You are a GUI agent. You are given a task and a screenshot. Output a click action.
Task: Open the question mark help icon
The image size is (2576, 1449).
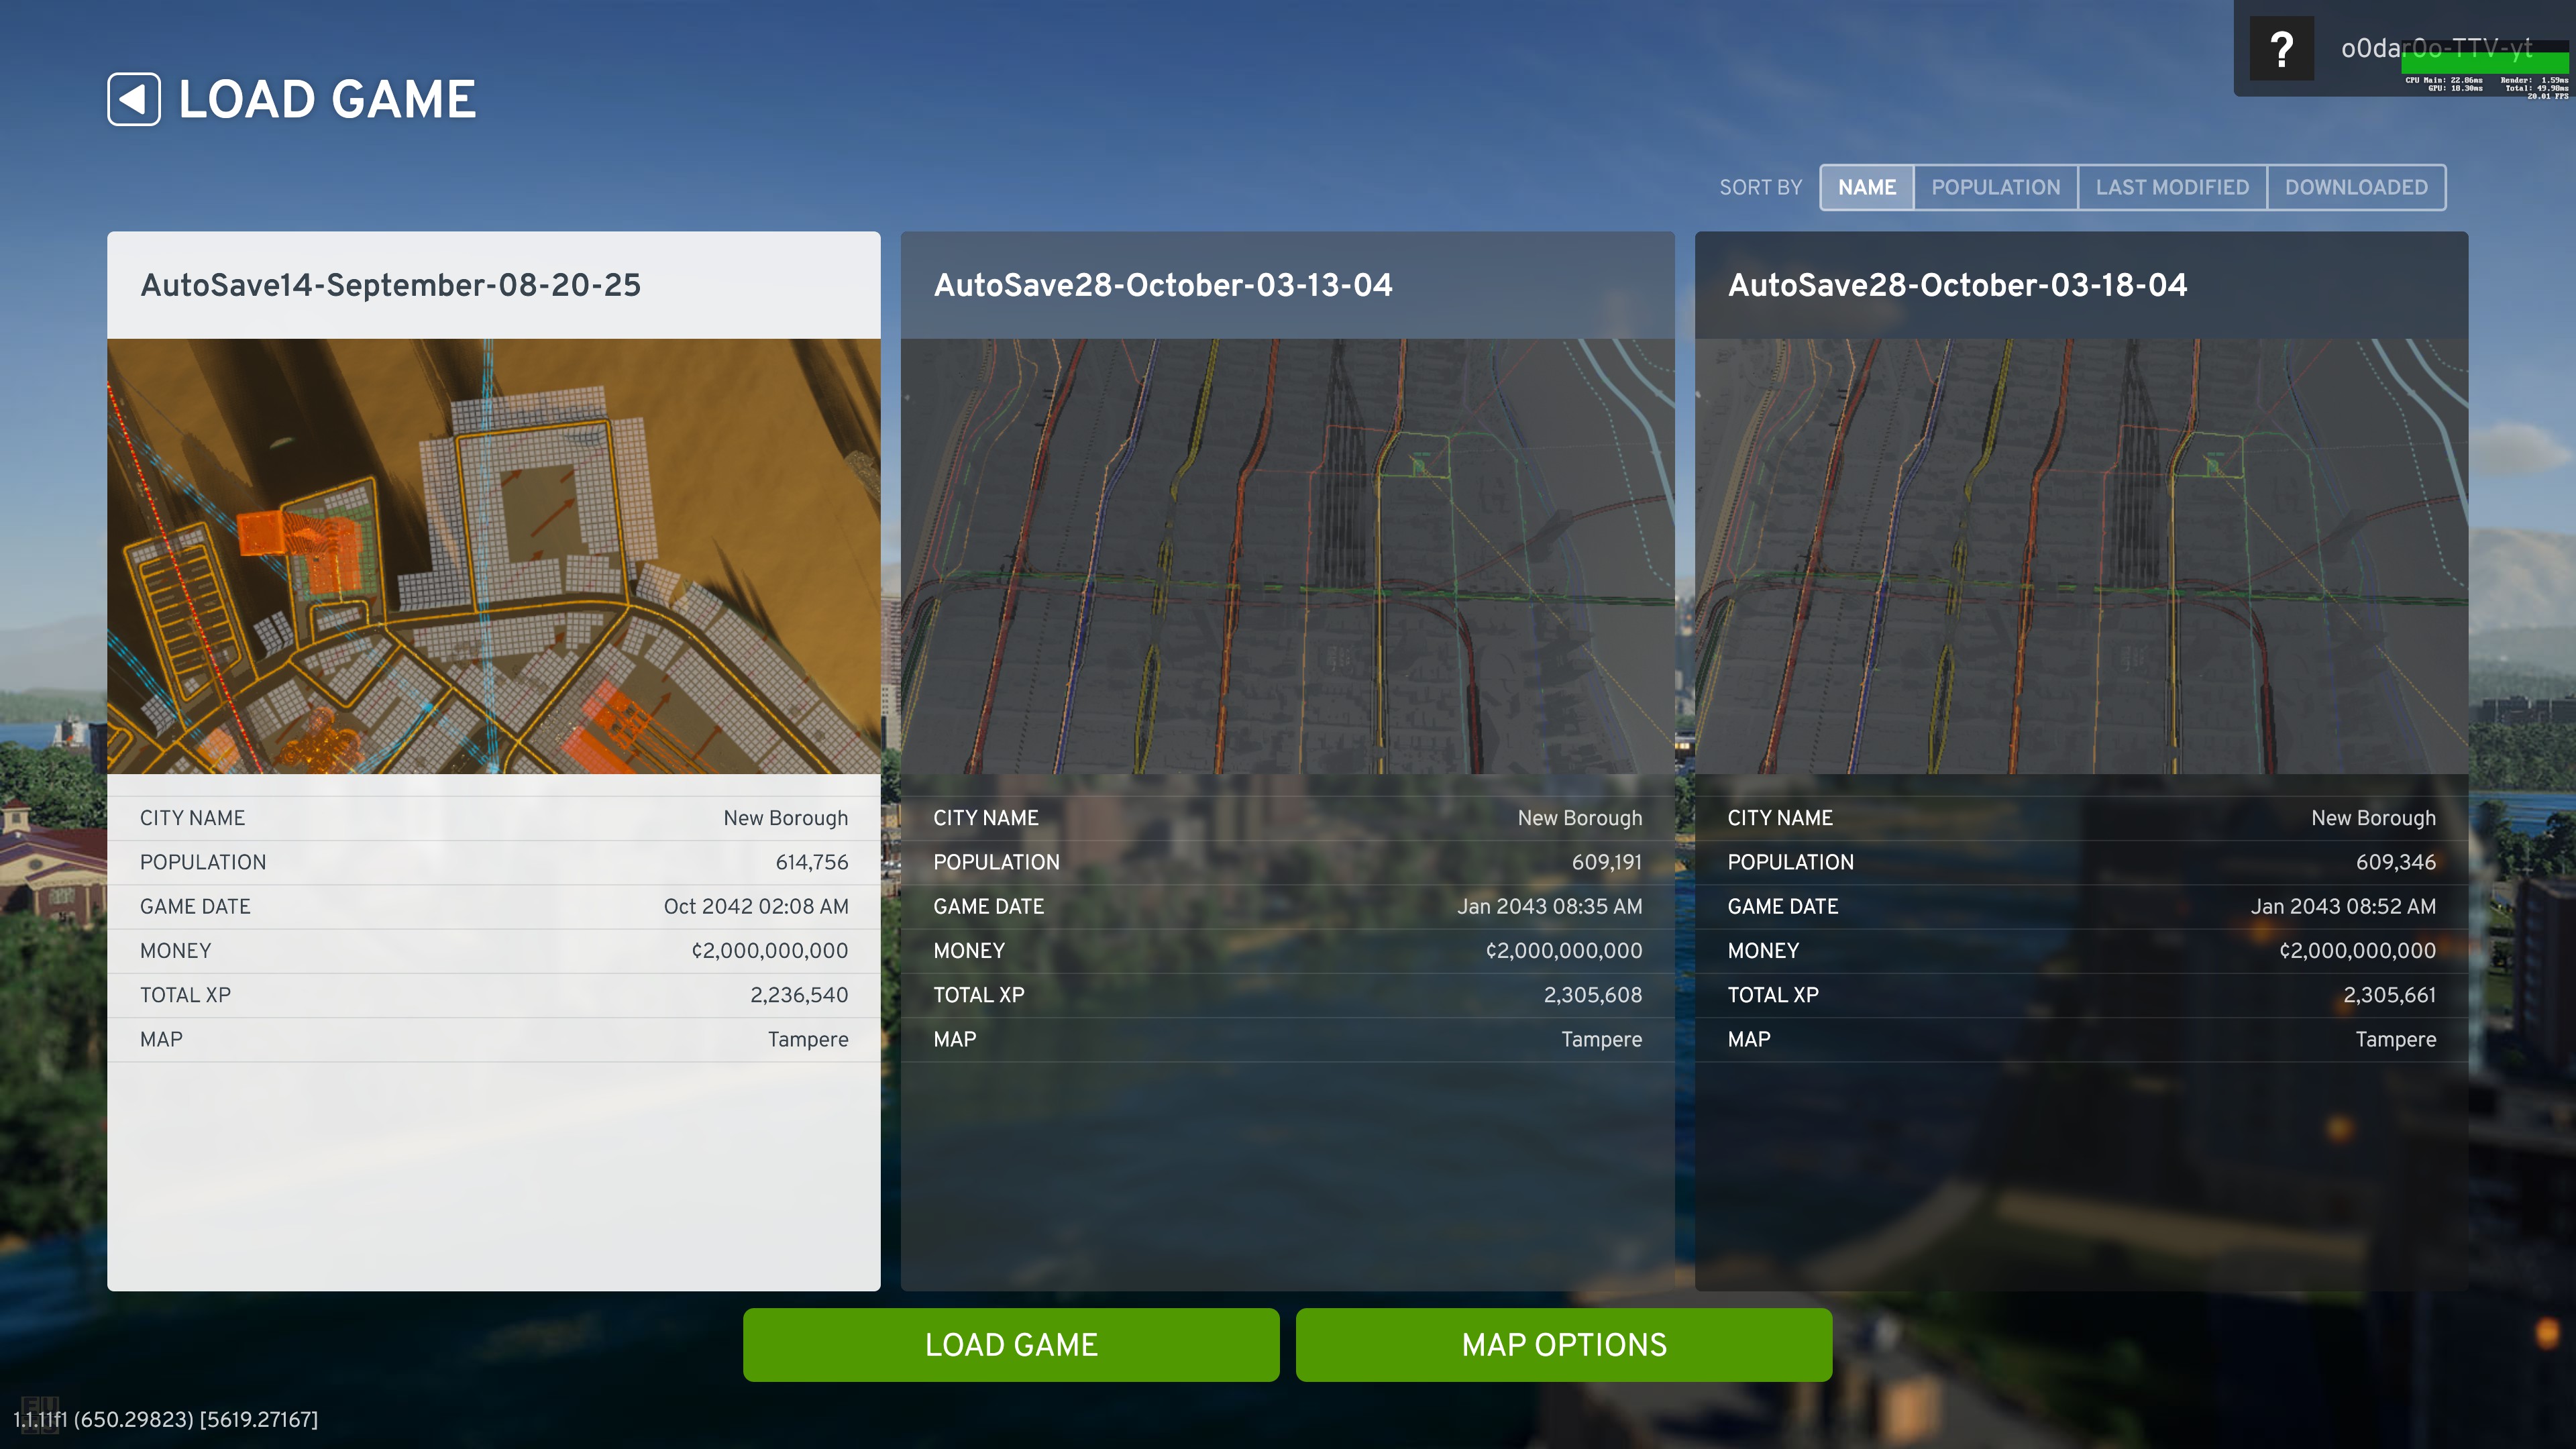click(x=2281, y=49)
